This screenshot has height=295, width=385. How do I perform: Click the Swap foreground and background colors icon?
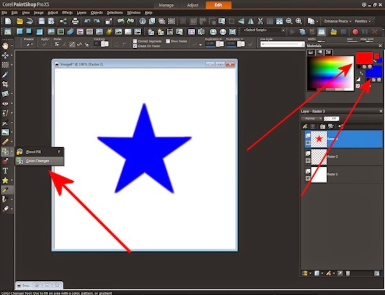pyautogui.click(x=361, y=73)
